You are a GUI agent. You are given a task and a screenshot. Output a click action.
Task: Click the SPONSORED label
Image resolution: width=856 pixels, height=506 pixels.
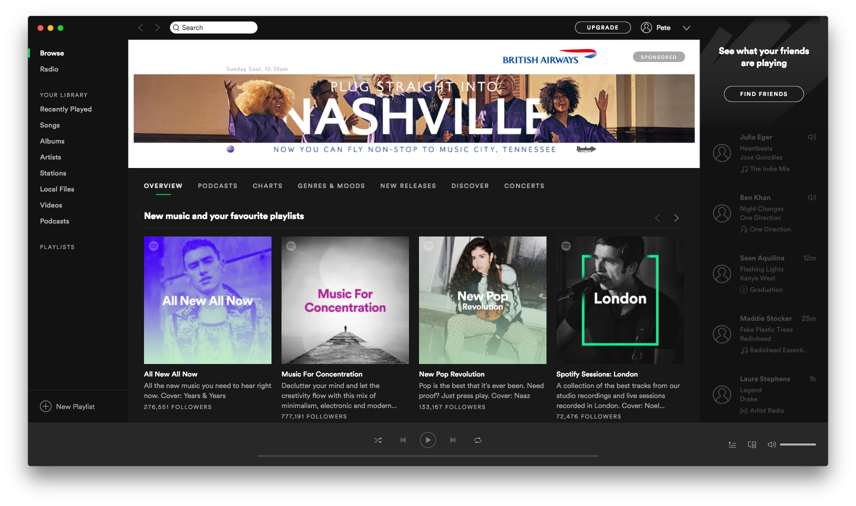click(659, 57)
